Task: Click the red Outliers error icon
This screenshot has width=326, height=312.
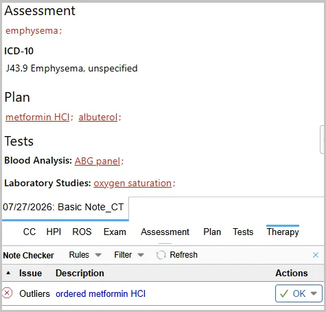Action: [7, 293]
